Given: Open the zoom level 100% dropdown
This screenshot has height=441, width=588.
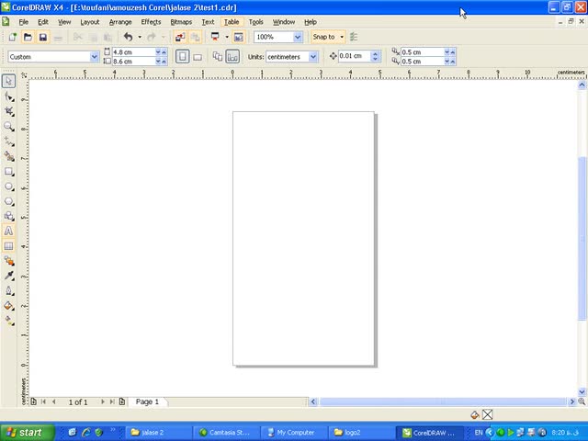Looking at the screenshot, I should coord(298,37).
